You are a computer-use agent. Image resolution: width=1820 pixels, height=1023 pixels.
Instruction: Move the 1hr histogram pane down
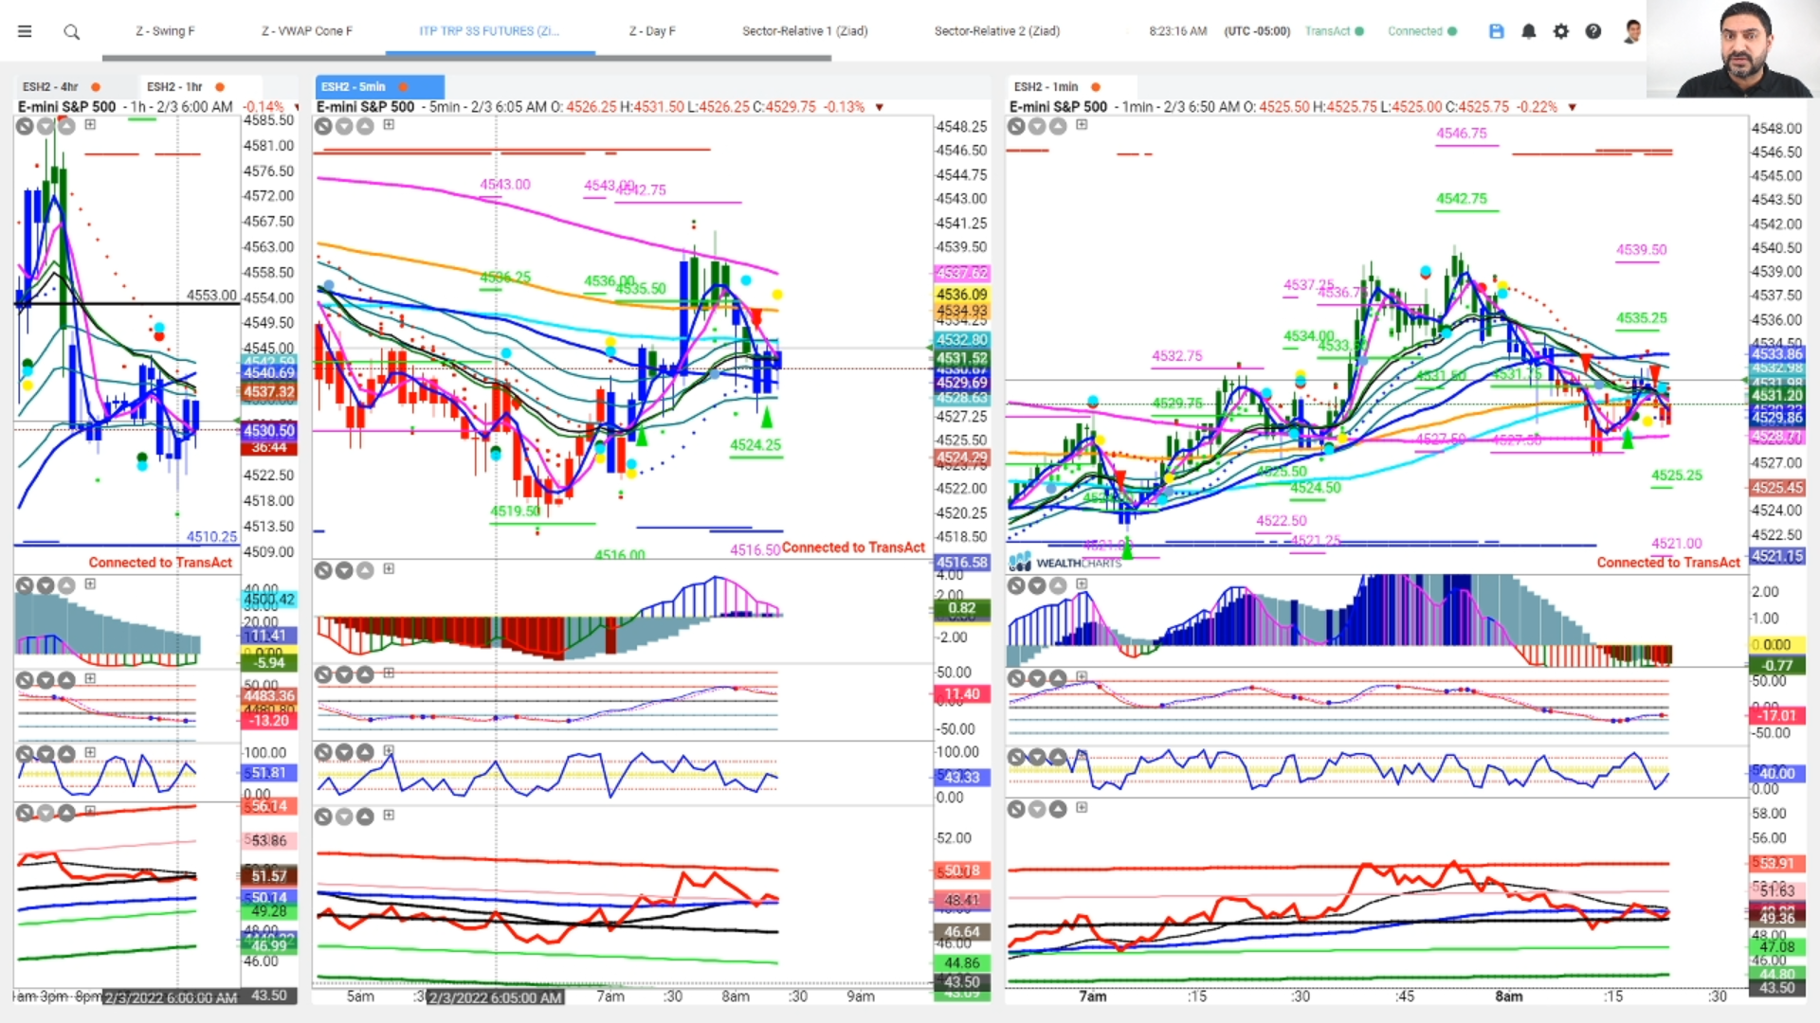(x=45, y=585)
